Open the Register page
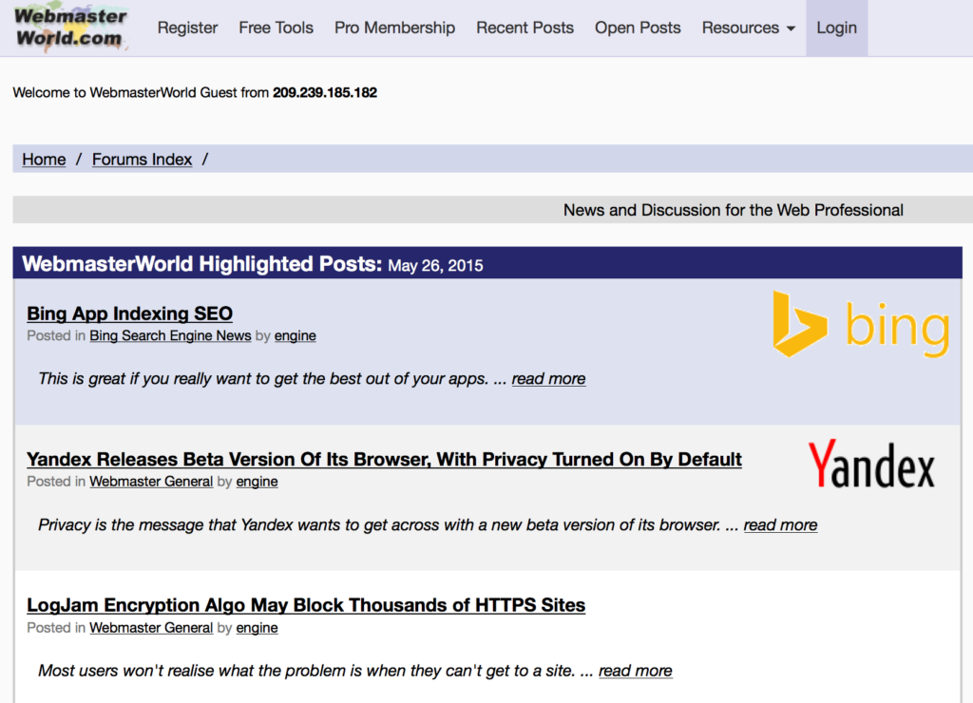 click(x=187, y=28)
